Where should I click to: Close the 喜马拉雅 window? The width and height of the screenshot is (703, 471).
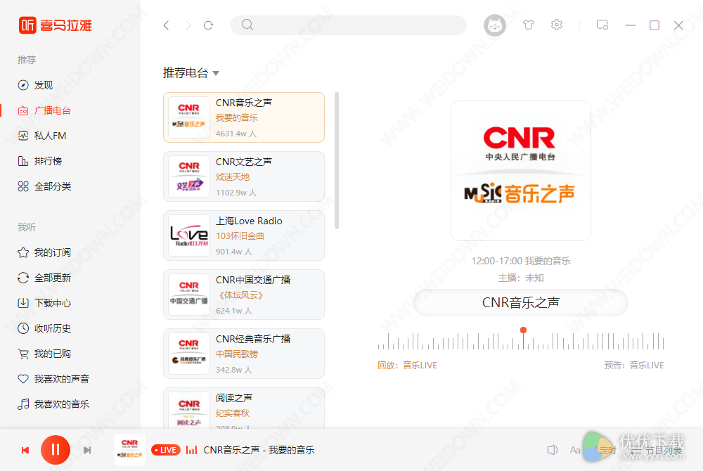[678, 25]
